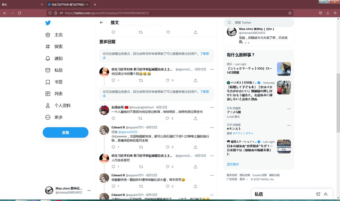Screen dimensions: 340x201
Task: Reload the page in browser toolbar
Action: (20, 13)
